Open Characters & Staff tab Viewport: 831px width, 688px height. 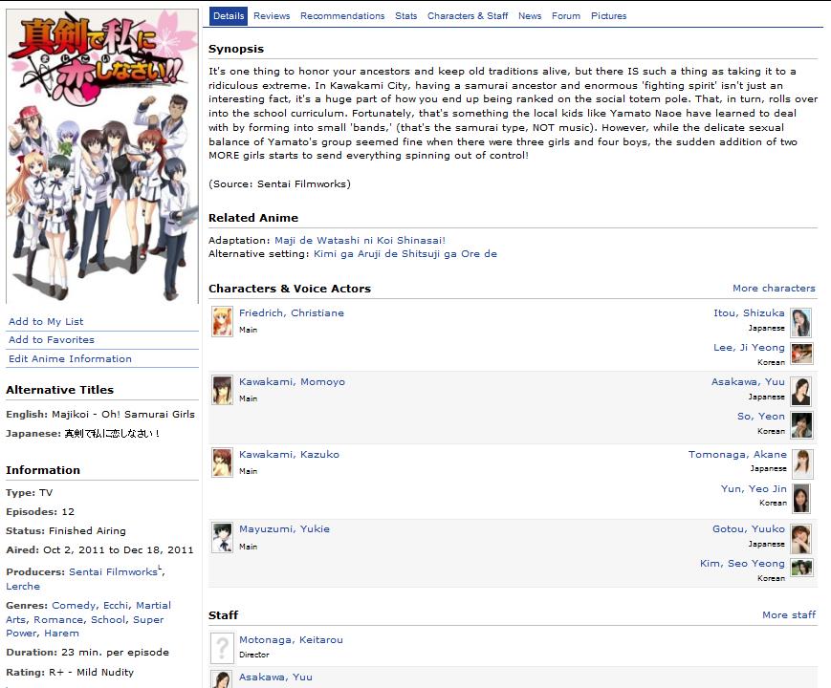click(x=468, y=16)
